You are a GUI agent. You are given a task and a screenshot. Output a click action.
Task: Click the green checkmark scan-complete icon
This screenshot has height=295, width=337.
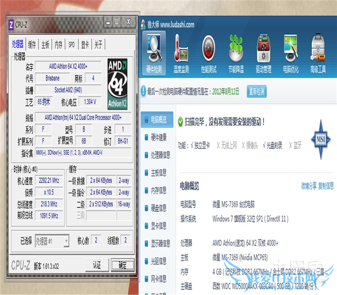181,122
